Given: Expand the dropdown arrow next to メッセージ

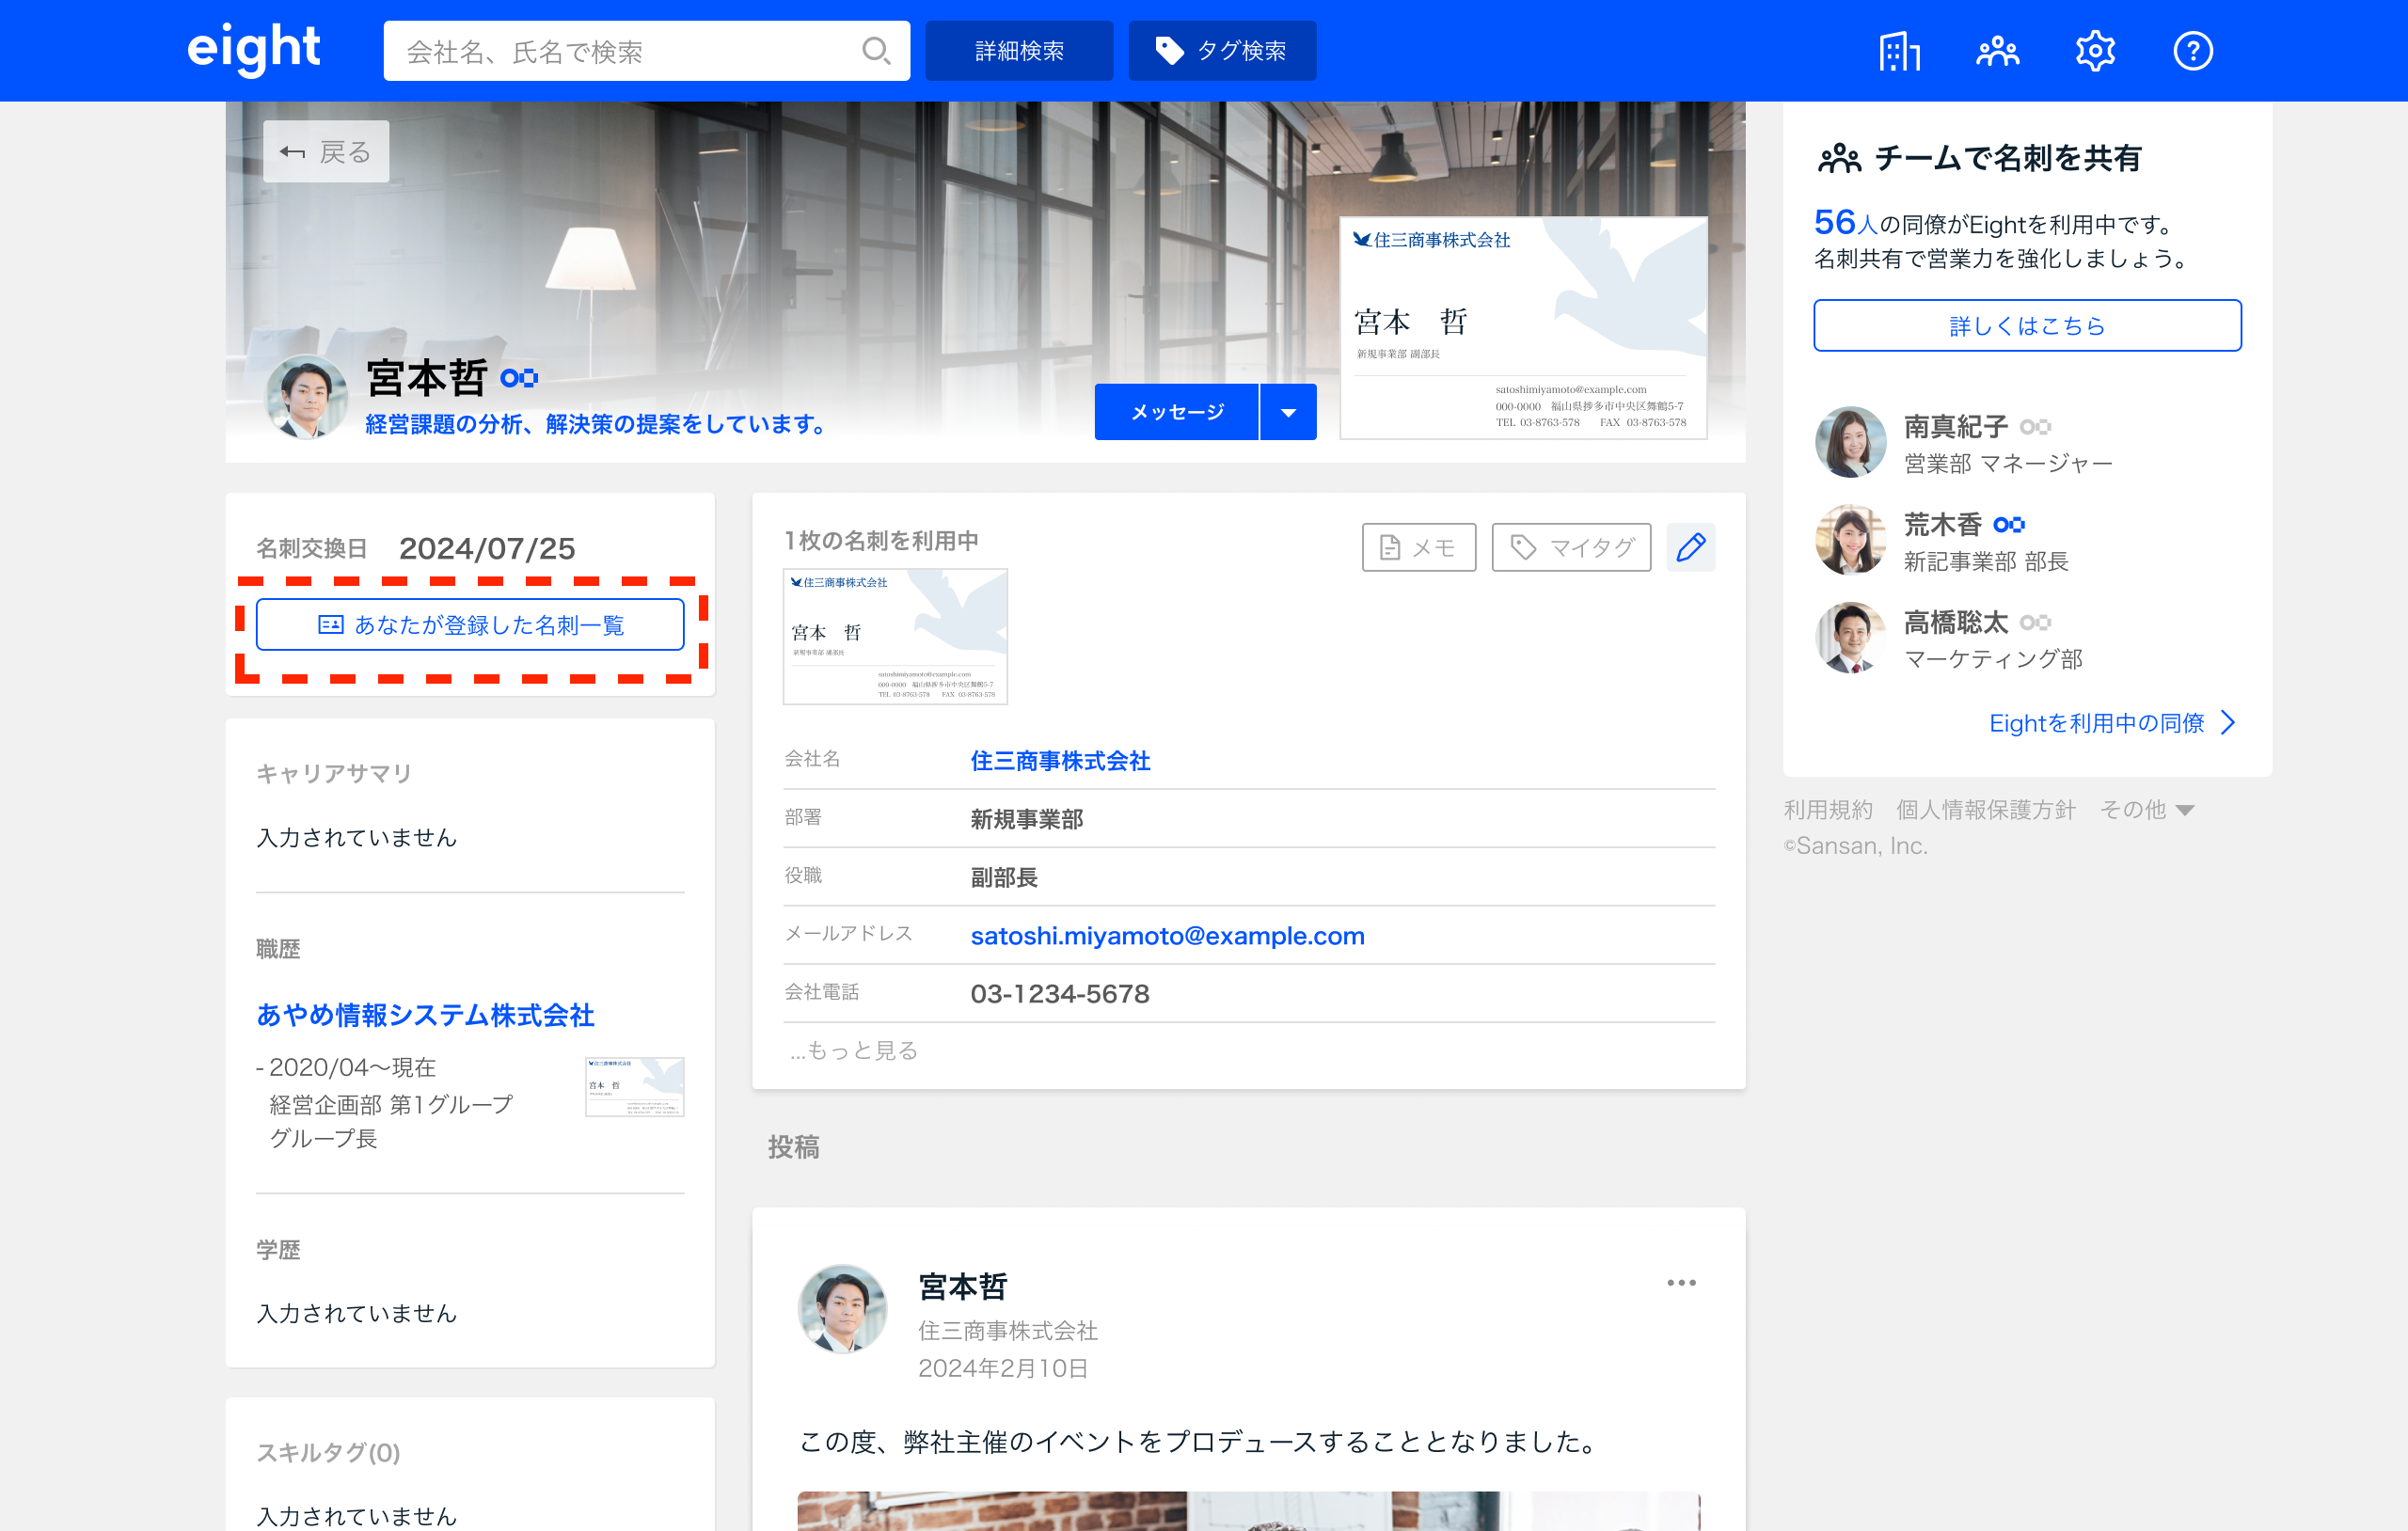Looking at the screenshot, I should [1288, 412].
